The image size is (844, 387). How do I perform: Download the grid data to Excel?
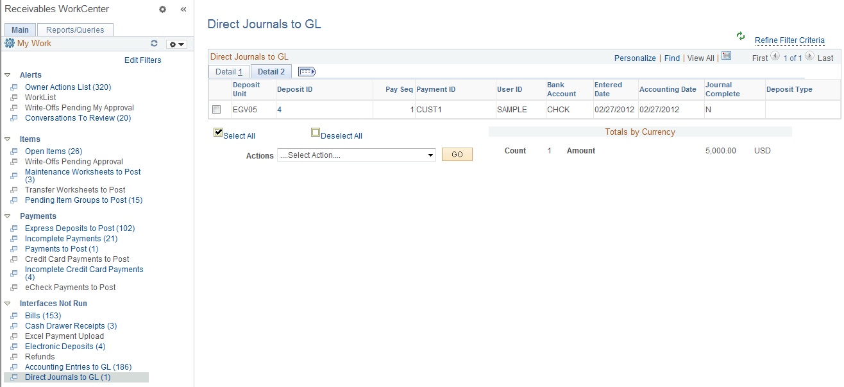coord(726,56)
